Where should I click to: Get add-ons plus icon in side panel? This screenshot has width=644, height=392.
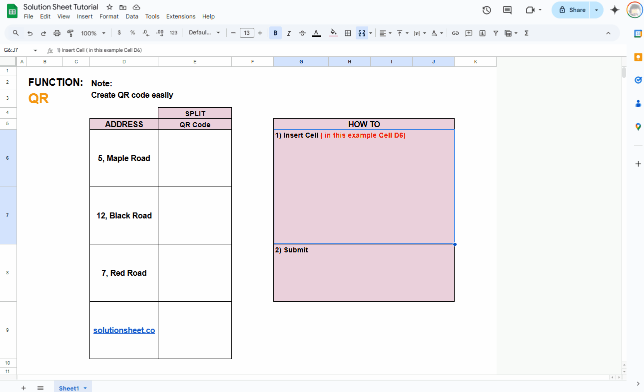[638, 164]
